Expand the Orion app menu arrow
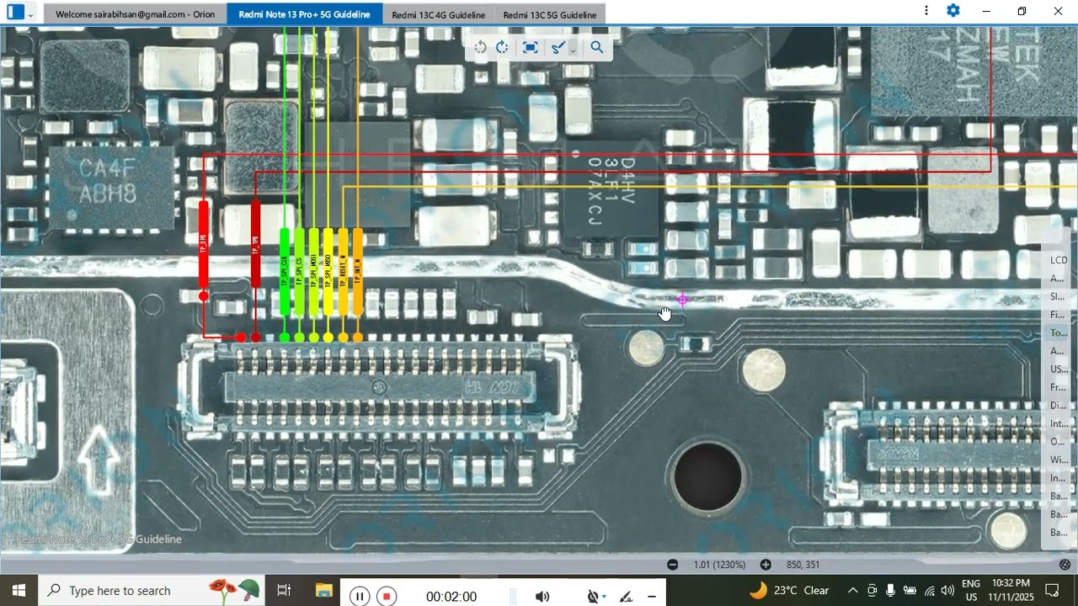The width and height of the screenshot is (1078, 606). (x=30, y=14)
